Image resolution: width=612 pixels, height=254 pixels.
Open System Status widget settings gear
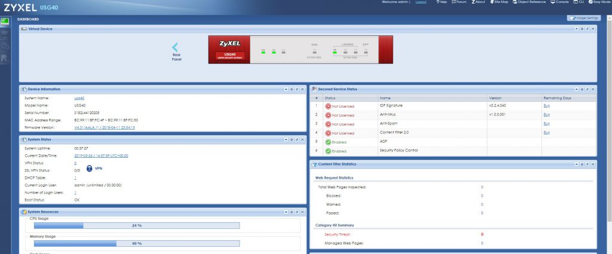pos(292,139)
